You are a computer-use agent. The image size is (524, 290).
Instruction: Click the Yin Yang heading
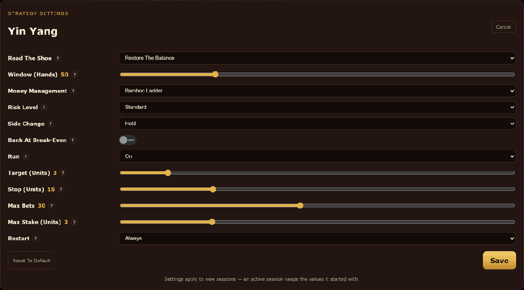(x=33, y=31)
